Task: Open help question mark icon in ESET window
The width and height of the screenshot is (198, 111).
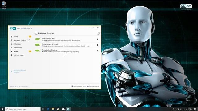Action: [98, 33]
